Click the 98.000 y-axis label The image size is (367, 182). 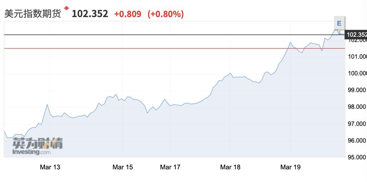[357, 107]
